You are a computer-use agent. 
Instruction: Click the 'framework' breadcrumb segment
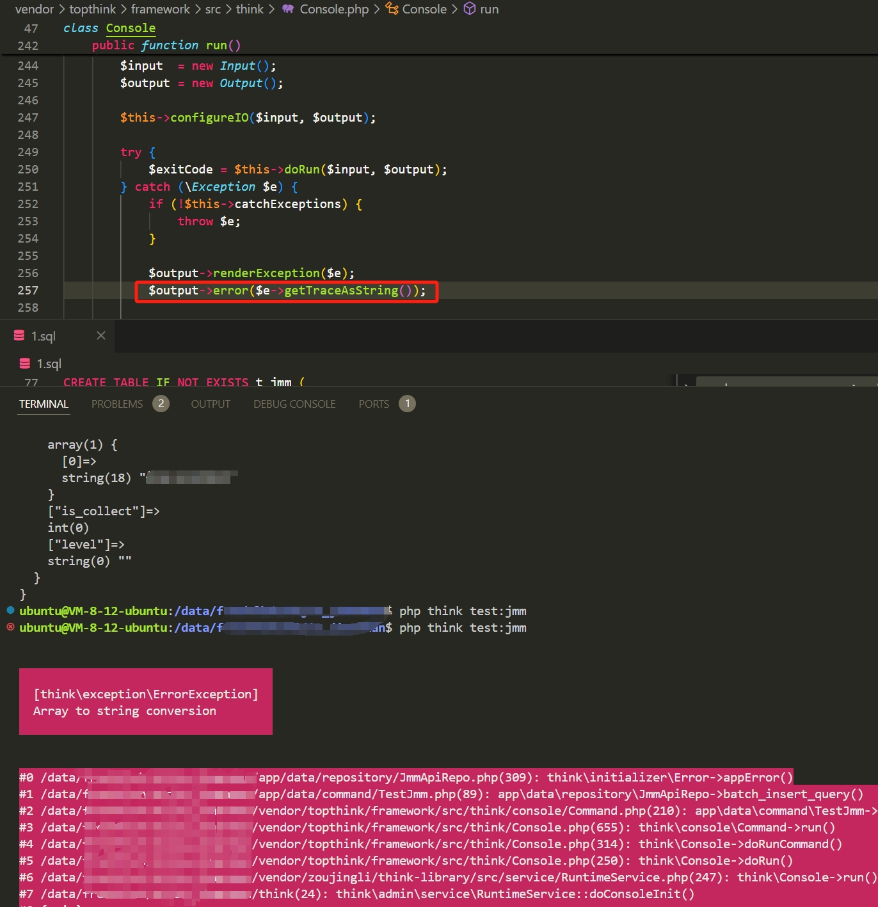coord(161,9)
